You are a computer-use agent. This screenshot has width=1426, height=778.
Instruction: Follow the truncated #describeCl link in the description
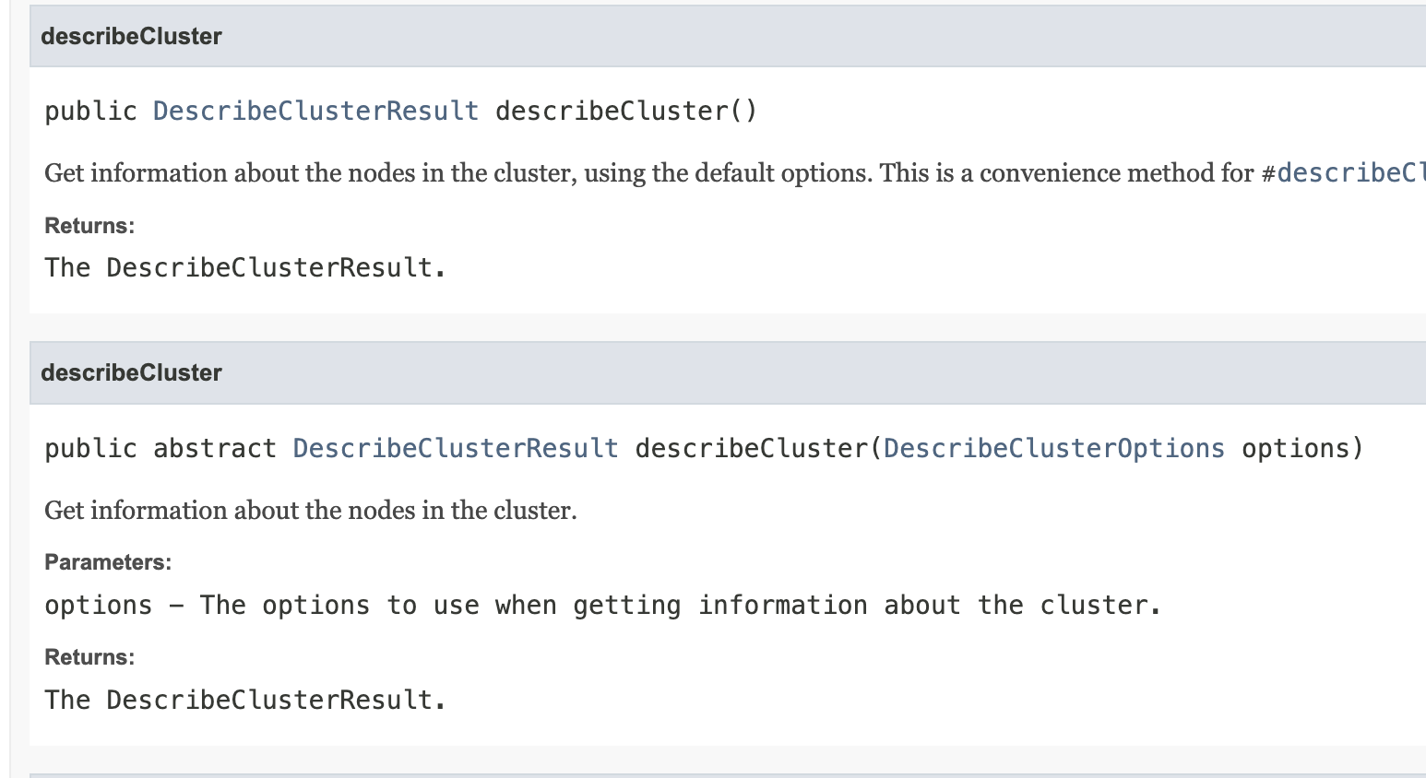(x=1343, y=173)
